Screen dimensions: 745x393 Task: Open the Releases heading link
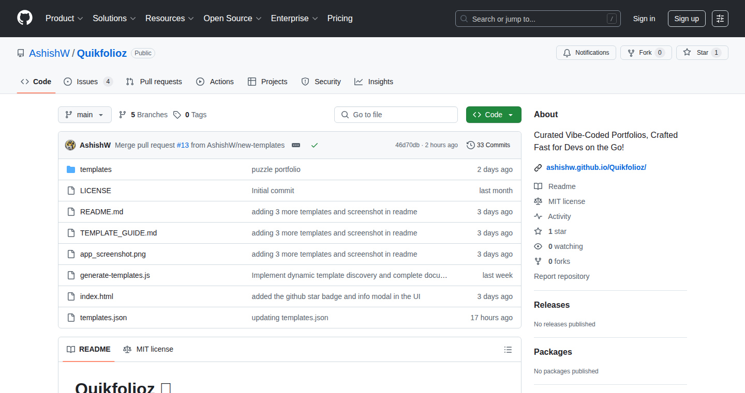coord(552,305)
